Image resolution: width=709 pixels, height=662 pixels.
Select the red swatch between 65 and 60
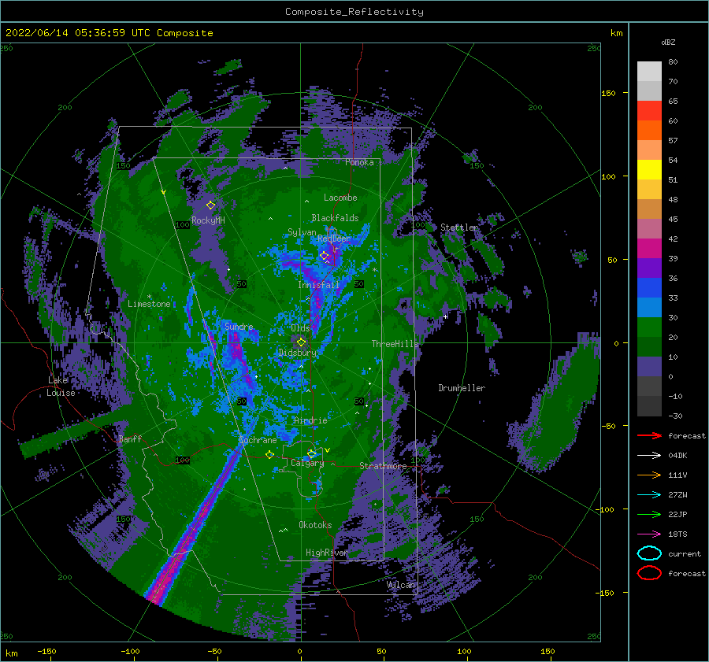tap(649, 111)
